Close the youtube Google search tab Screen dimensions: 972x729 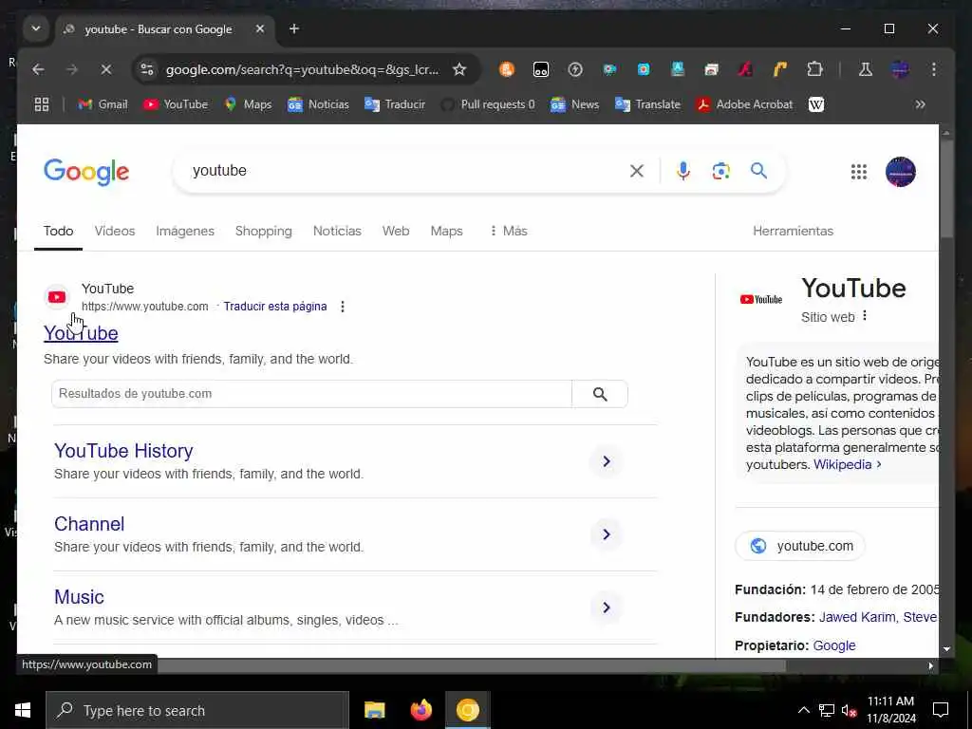coord(260,28)
